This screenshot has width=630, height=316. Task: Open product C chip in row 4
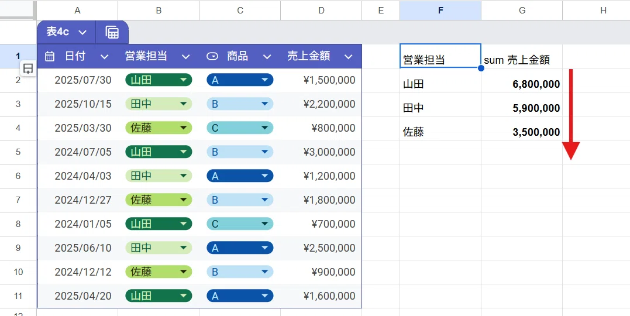coord(240,128)
